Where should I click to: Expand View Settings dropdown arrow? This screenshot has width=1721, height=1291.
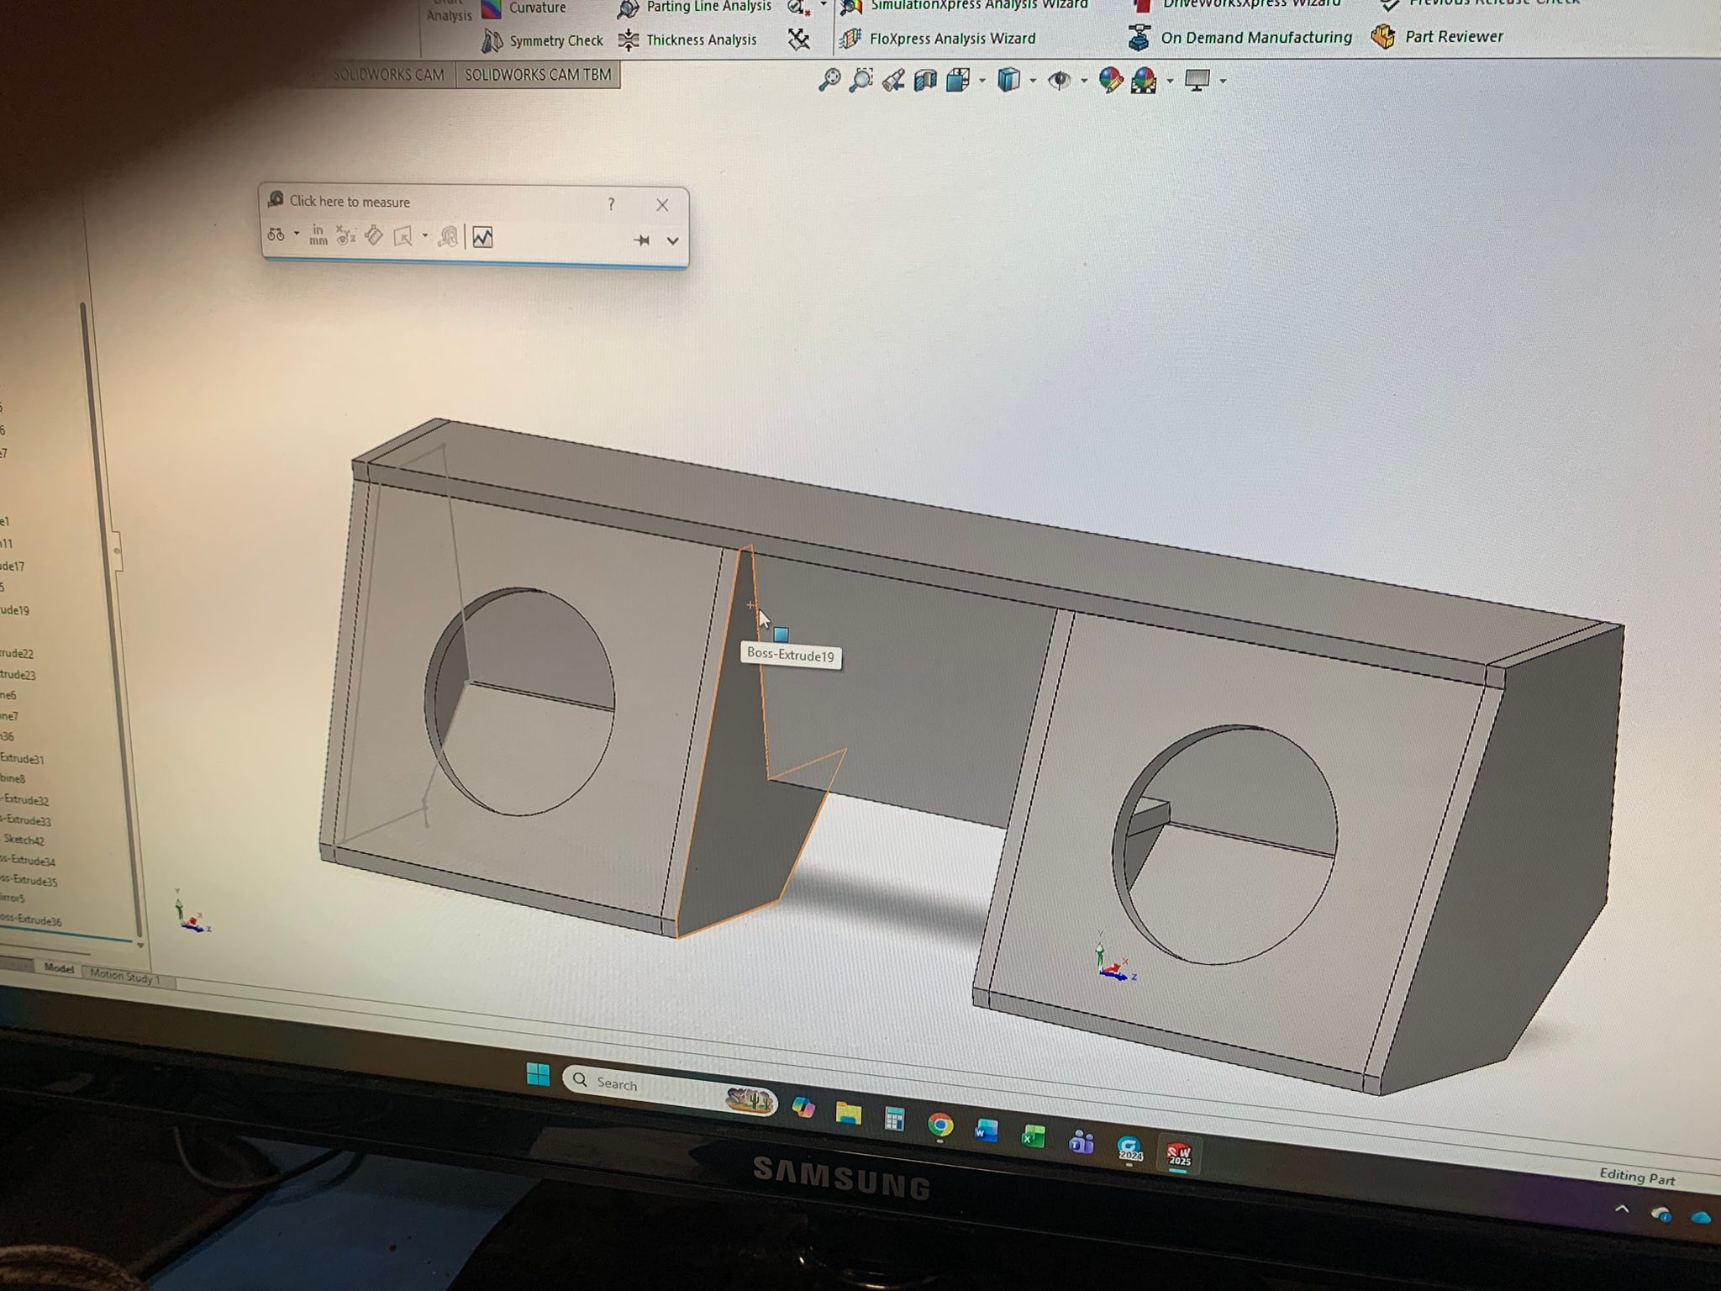[x=1223, y=82]
